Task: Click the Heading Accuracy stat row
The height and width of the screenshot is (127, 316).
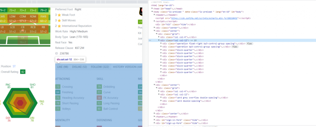Action: click(70, 98)
